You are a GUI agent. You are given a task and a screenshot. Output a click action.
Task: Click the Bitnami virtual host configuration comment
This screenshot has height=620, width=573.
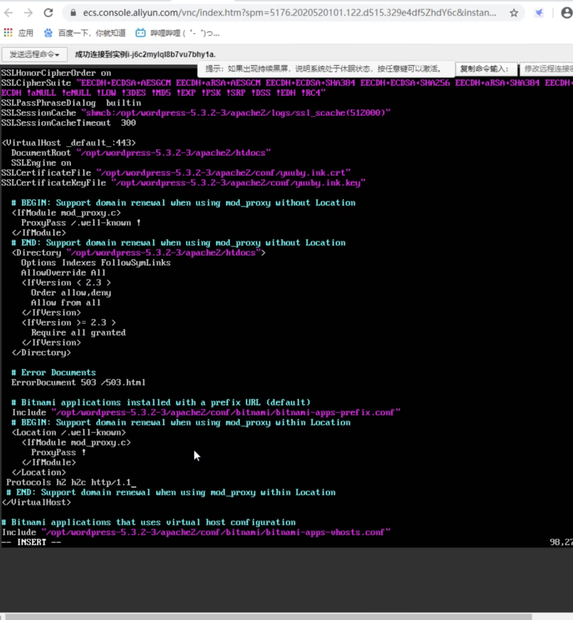(x=149, y=523)
